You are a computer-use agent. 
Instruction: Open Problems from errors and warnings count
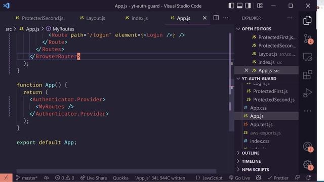point(64,177)
